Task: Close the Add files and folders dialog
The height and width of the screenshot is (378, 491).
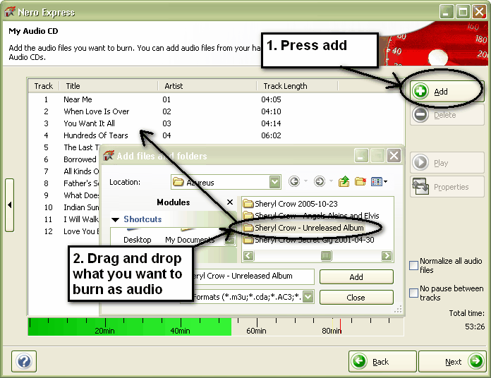Action: pyautogui.click(x=394, y=156)
